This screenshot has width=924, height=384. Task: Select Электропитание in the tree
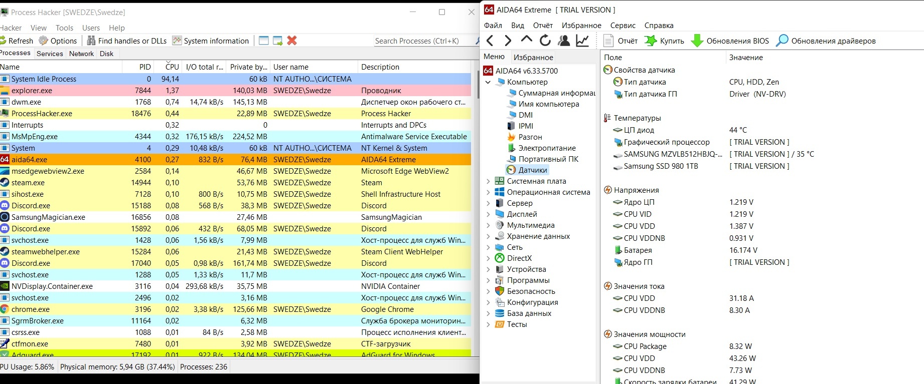(x=541, y=148)
